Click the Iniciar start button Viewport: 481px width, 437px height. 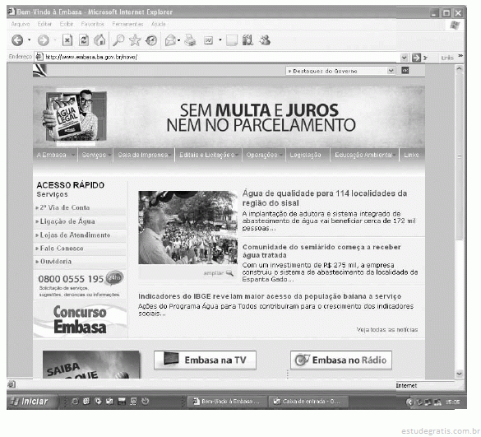pos(30,402)
